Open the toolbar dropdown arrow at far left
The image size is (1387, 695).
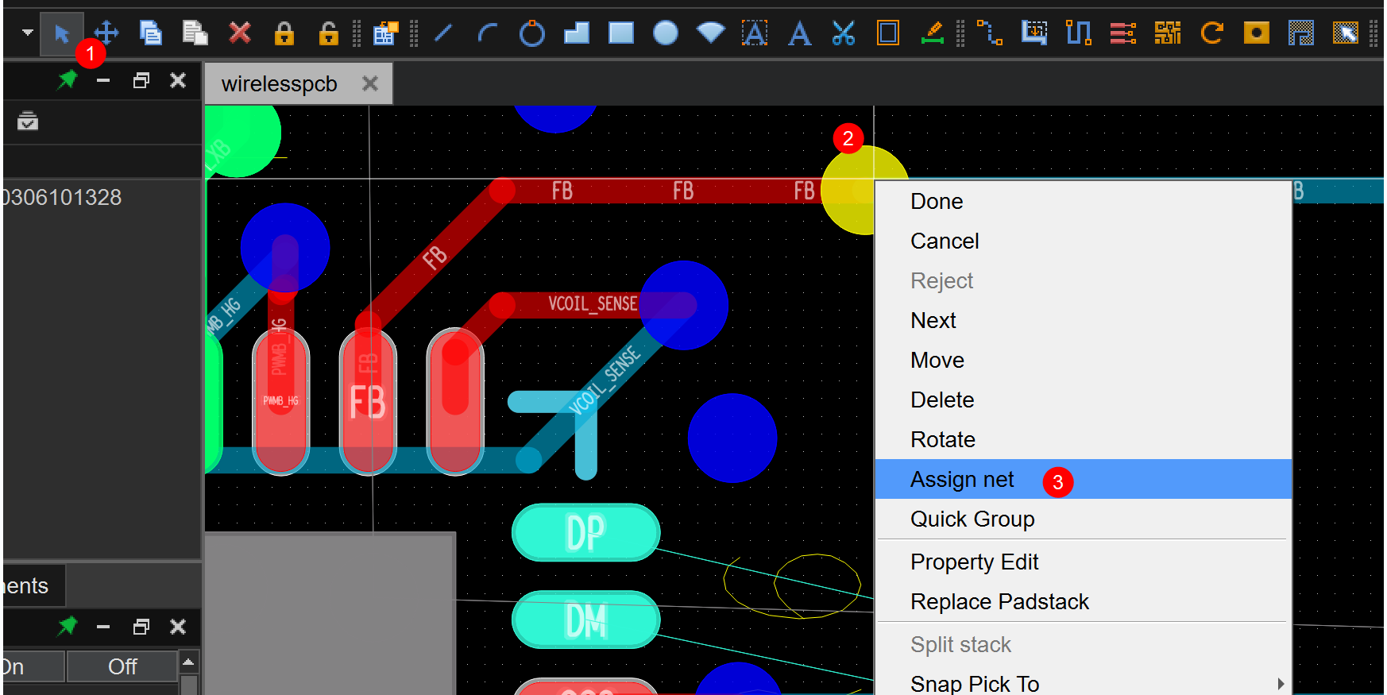[28, 33]
